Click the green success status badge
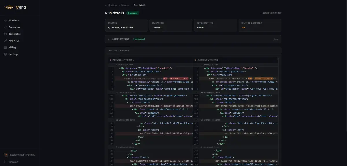347x166 pixels. click(x=132, y=13)
